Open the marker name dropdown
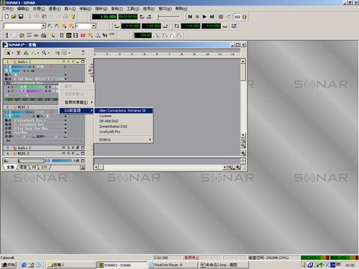The width and height of the screenshot is (359, 269). pyautogui.click(x=44, y=26)
